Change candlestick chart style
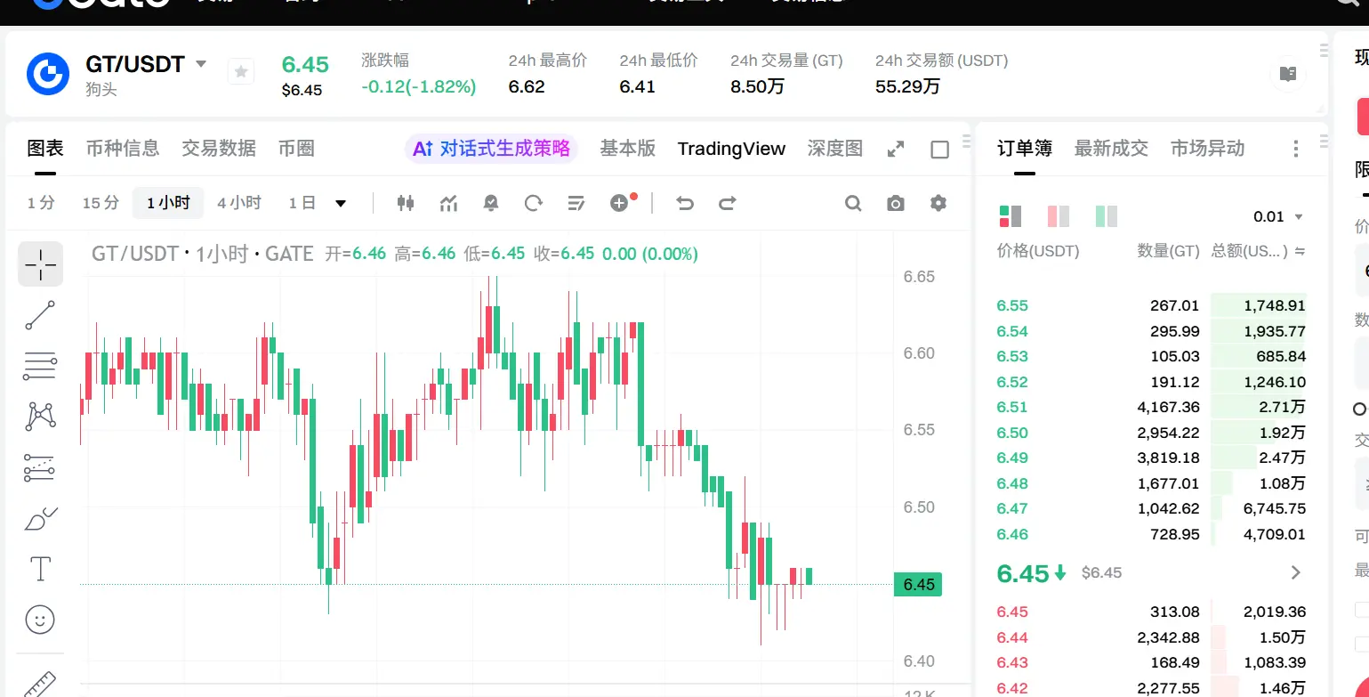This screenshot has height=697, width=1369. point(406,203)
